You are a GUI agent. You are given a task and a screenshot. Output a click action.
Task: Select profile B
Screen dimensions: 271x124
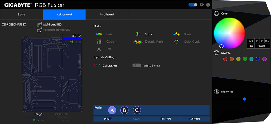coord(124,110)
